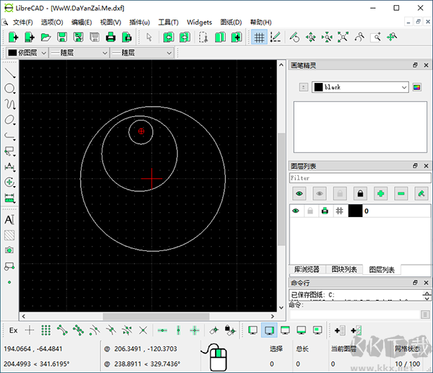Screen dimensions: 433x373
Task: Select the Curve tool in left toolbar
Action: point(10,105)
